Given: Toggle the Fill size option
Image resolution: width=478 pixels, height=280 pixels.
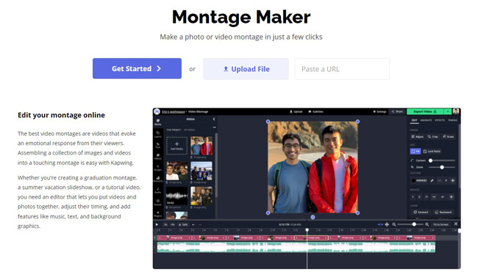Looking at the screenshot, I should coord(415,151).
